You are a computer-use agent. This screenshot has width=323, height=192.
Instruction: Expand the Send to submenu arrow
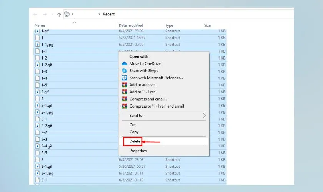click(x=204, y=116)
